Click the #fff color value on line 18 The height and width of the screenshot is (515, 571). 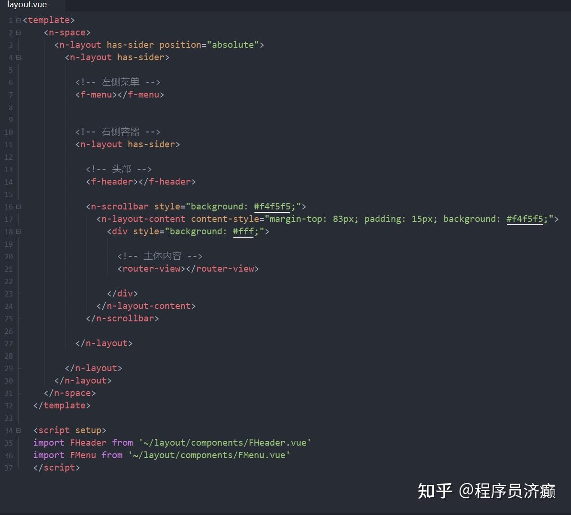coord(243,231)
